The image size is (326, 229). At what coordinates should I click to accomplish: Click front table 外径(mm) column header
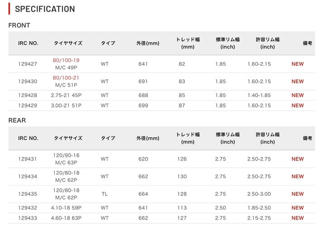pyautogui.click(x=148, y=43)
